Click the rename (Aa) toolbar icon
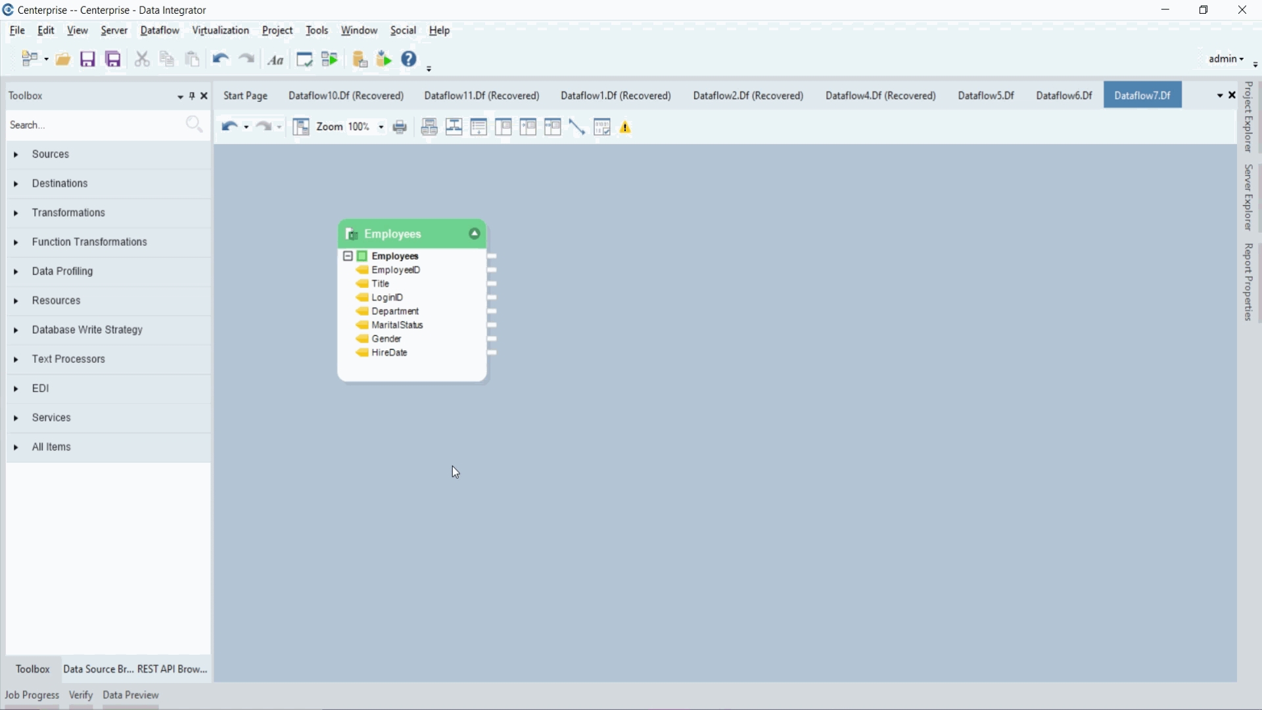 276,60
